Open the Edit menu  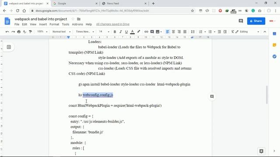tap(24, 24)
